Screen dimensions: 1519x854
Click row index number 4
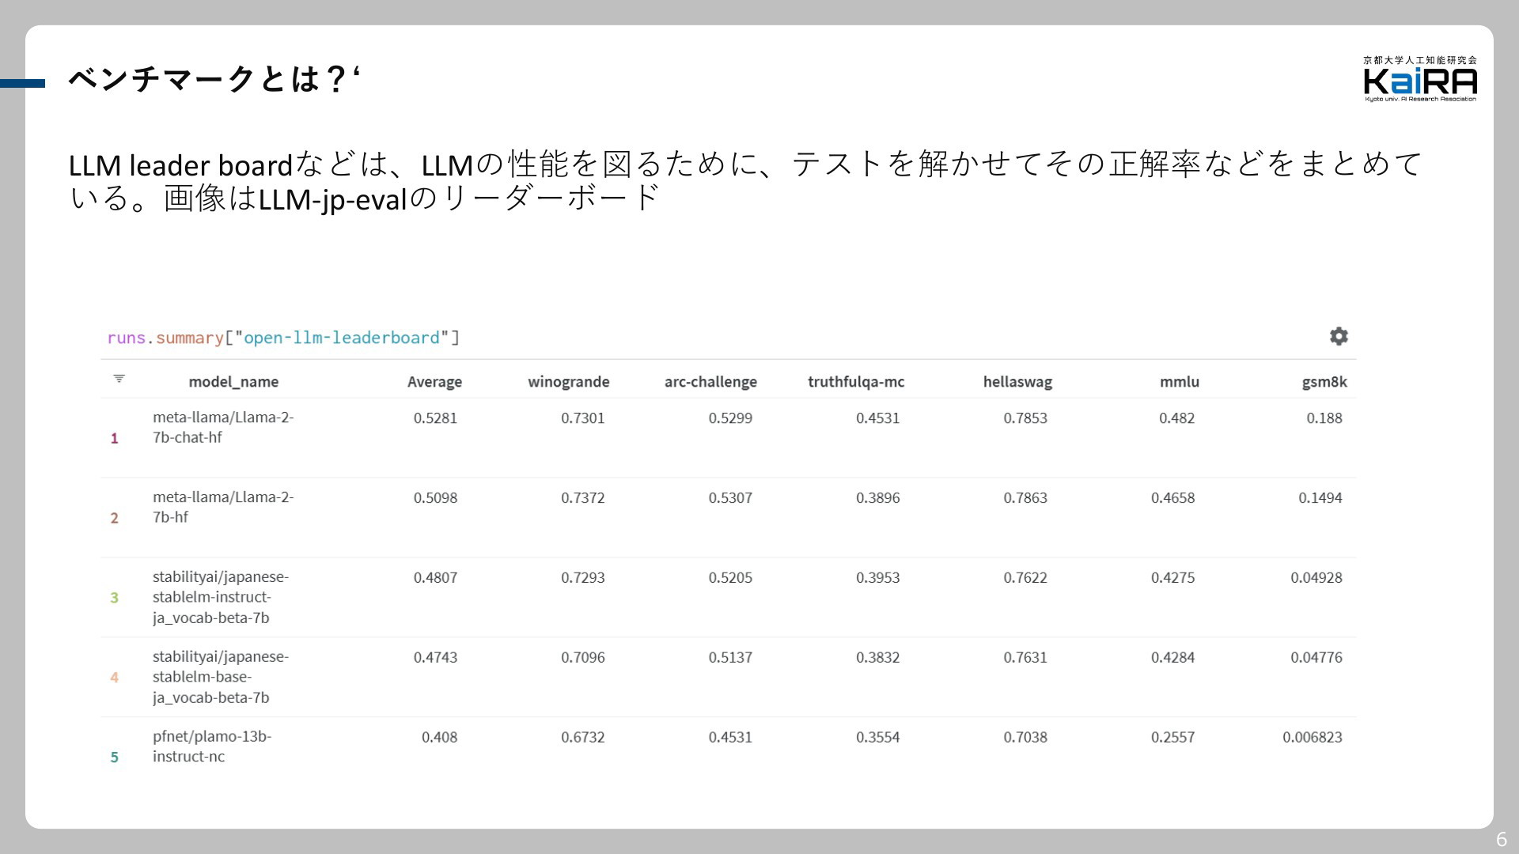tap(115, 678)
